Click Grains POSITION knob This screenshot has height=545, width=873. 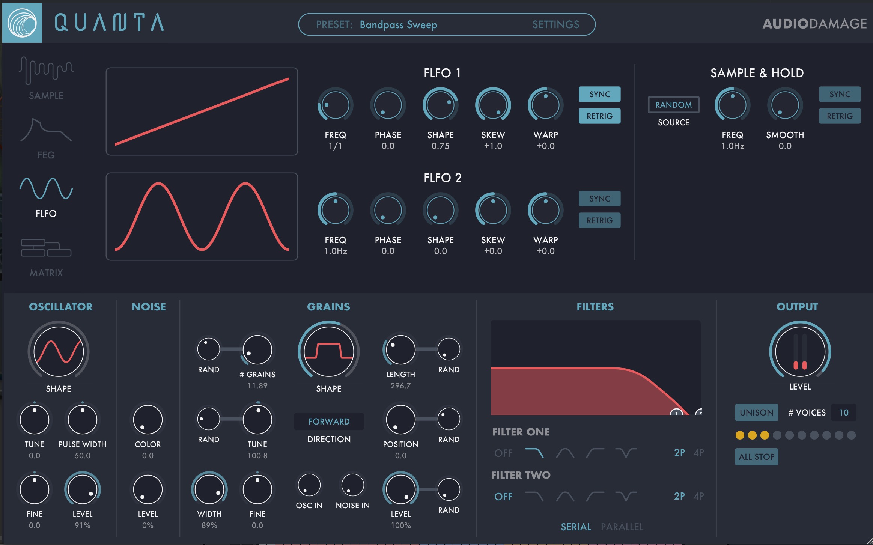tap(400, 420)
